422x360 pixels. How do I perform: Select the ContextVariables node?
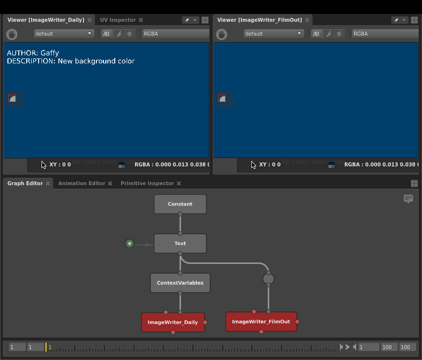180,283
